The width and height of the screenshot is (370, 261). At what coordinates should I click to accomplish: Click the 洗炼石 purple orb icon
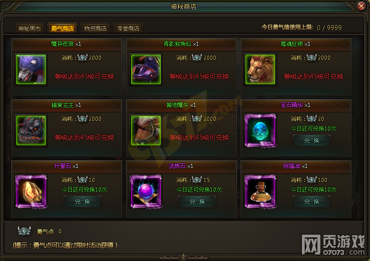tap(146, 192)
